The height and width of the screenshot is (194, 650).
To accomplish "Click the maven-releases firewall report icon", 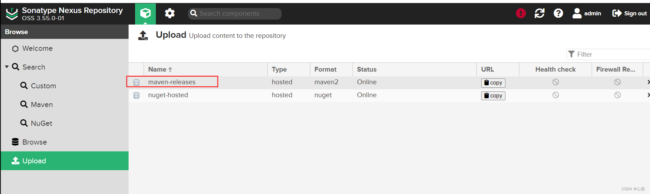I will point(617,82).
